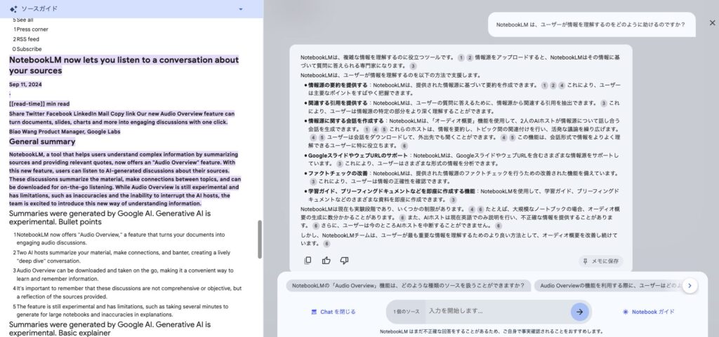Click 'RSS feed' in source list
Image resolution: width=719 pixels, height=337 pixels.
coord(27,39)
